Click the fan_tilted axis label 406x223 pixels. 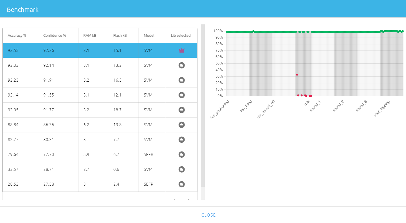246,107
